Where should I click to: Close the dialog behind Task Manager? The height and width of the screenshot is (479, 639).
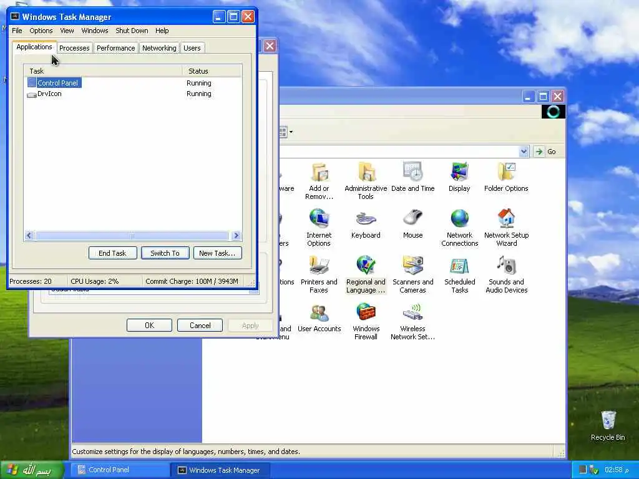270,46
